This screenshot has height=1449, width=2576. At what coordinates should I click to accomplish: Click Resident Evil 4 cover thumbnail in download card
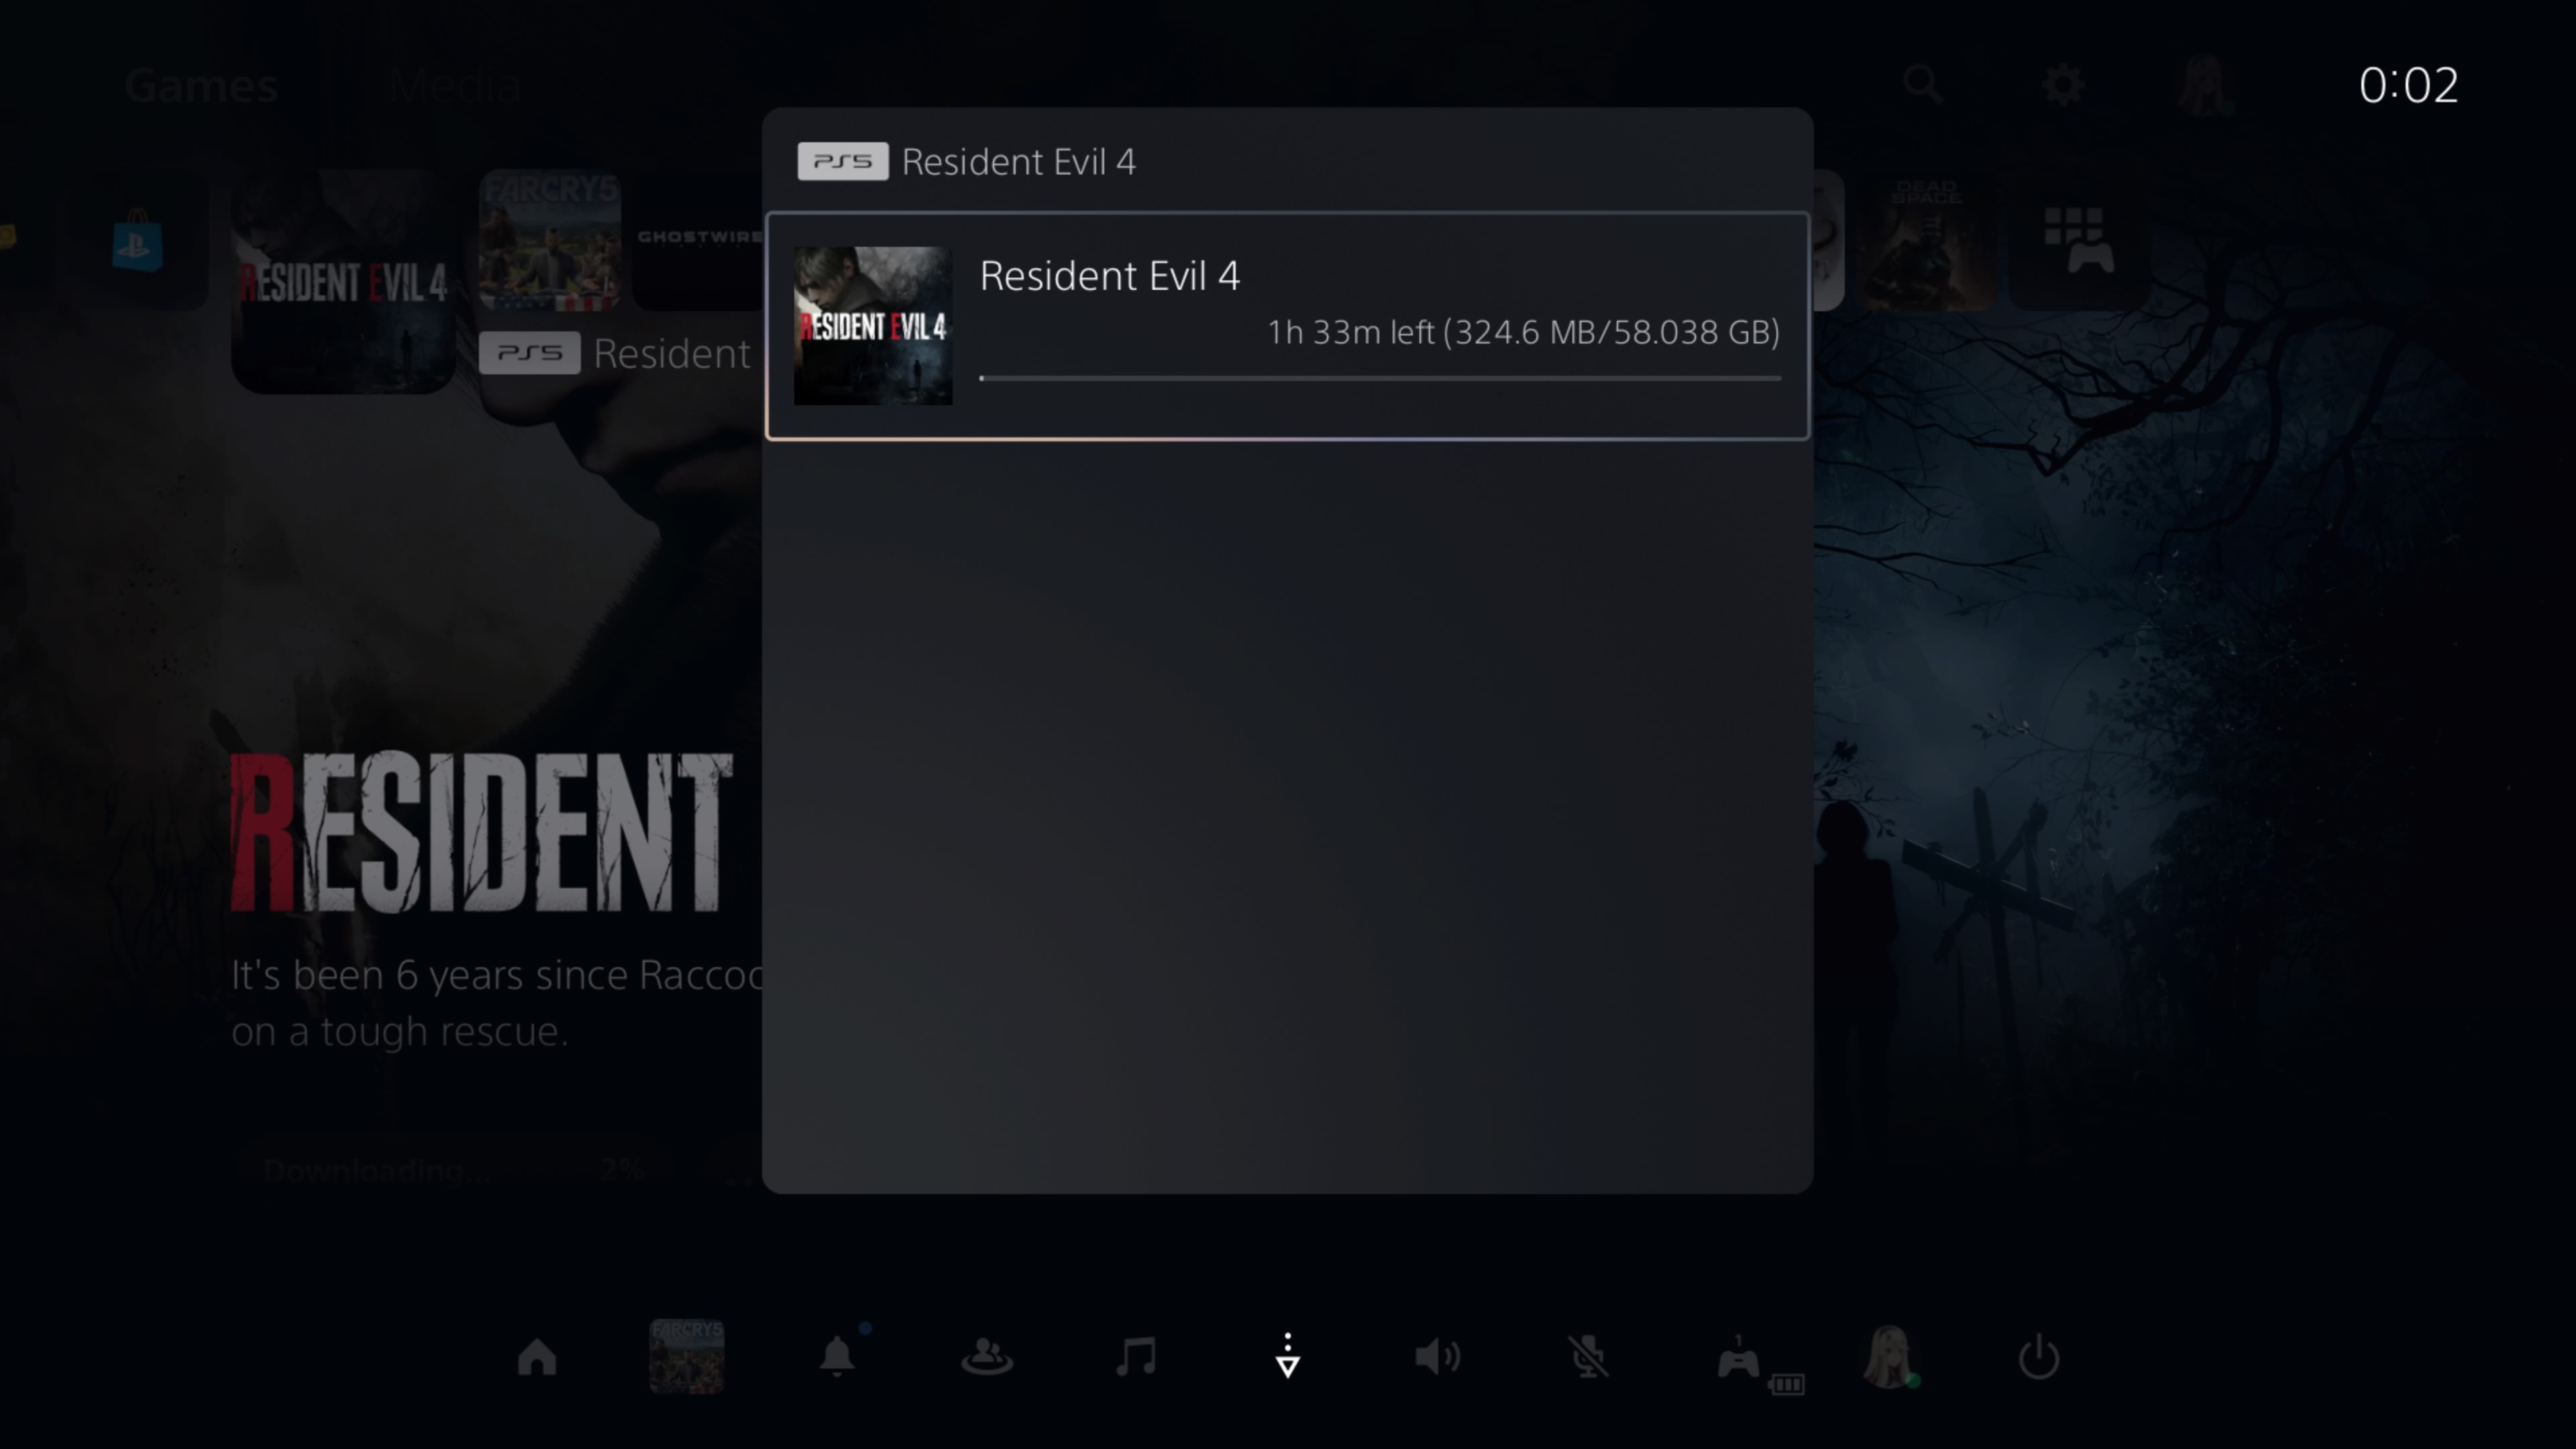tap(873, 326)
